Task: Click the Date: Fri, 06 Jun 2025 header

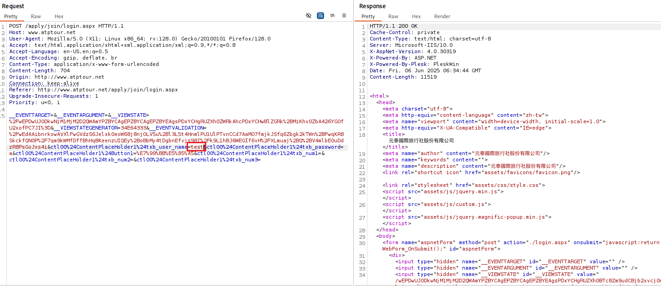Action: [x=425, y=70]
